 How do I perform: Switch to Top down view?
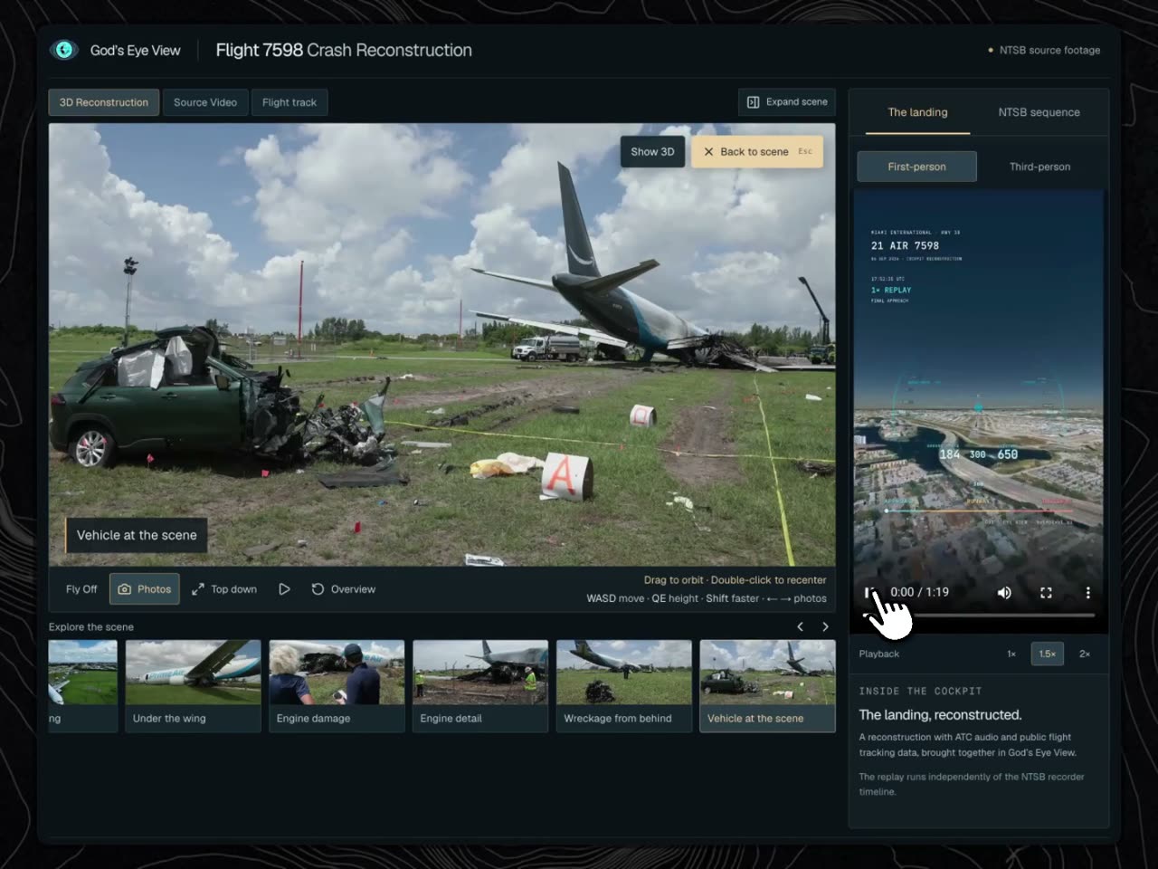[x=224, y=589]
